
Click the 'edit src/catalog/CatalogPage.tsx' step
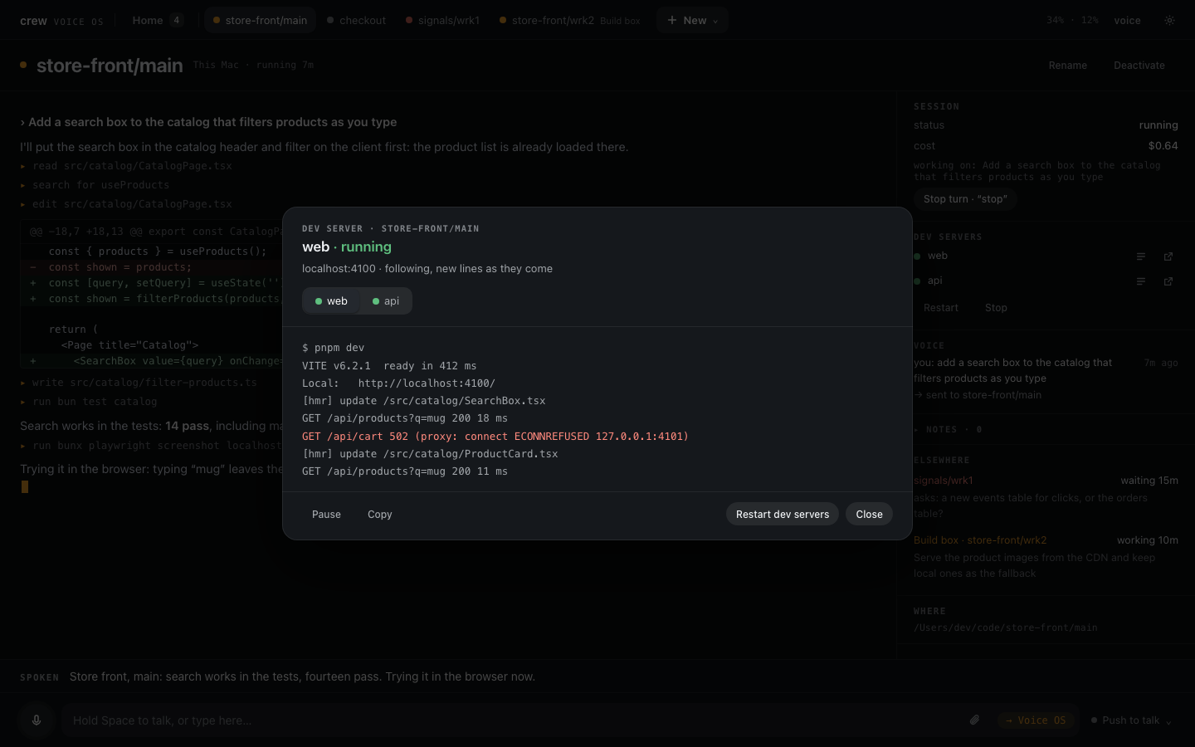(x=126, y=204)
